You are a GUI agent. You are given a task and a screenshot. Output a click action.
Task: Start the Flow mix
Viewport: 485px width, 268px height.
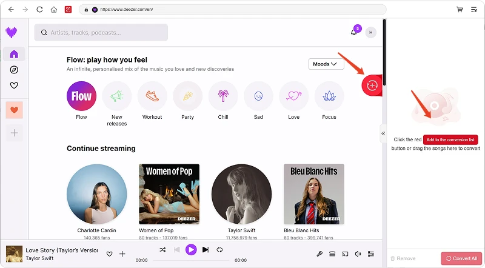pyautogui.click(x=81, y=96)
